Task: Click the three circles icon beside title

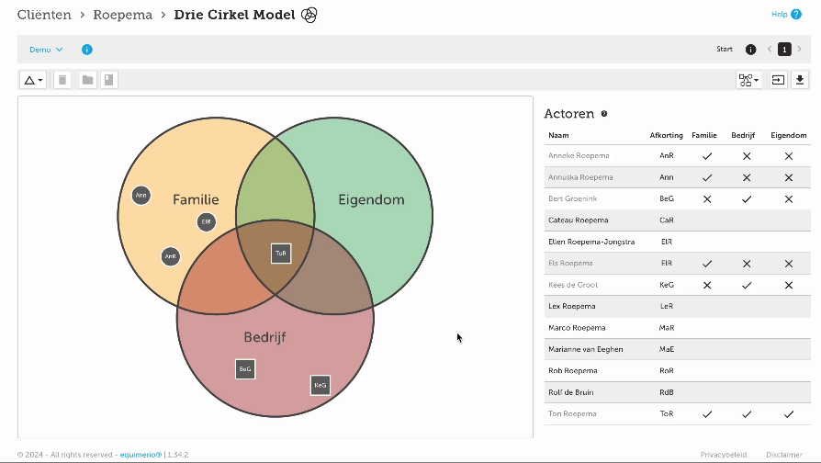Action: click(x=309, y=15)
